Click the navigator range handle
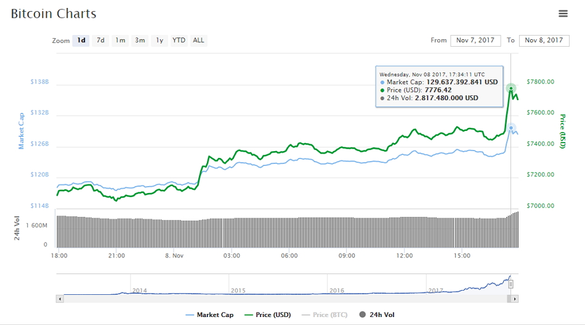 tap(510, 284)
